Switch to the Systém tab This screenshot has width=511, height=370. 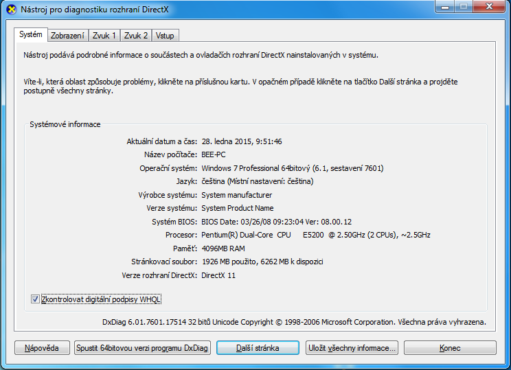[x=31, y=34]
